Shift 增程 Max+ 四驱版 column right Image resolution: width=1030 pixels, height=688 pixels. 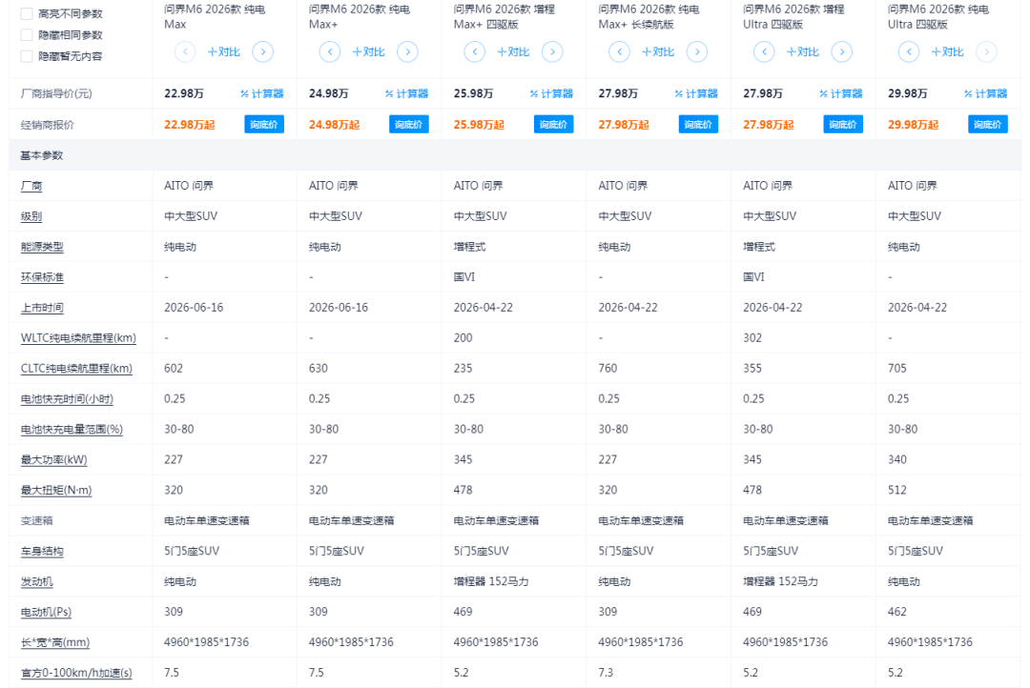click(x=552, y=51)
